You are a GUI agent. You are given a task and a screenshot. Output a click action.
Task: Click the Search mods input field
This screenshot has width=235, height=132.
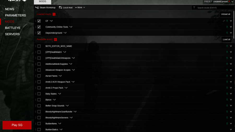pos(213,8)
